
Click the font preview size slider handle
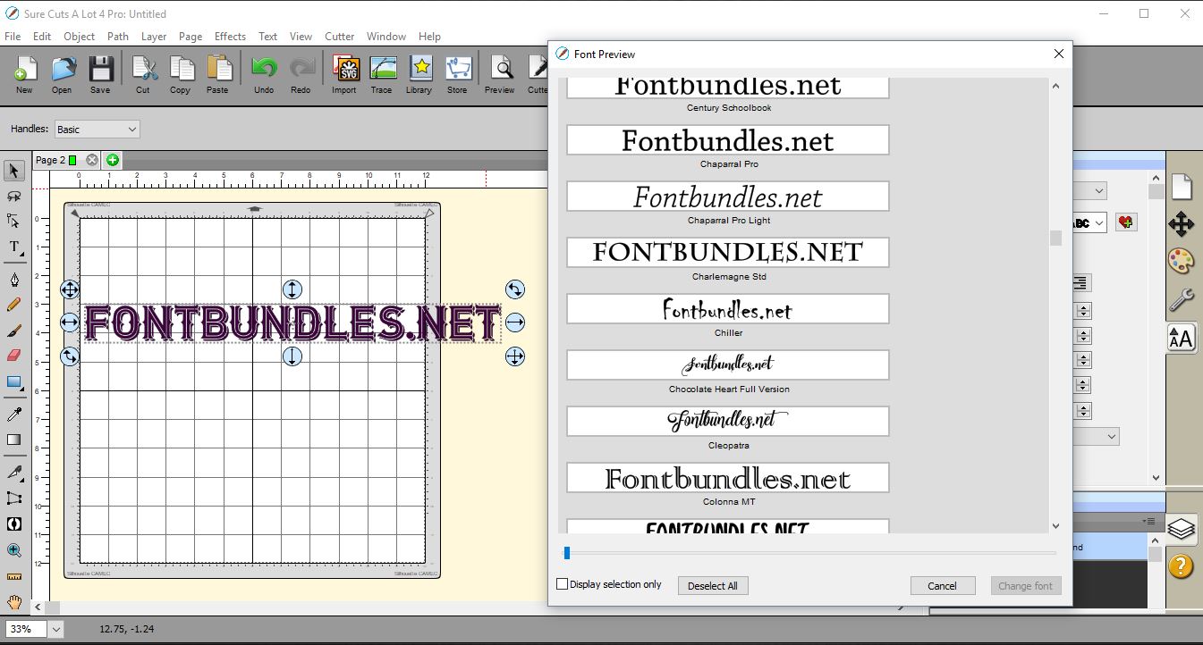coord(567,553)
